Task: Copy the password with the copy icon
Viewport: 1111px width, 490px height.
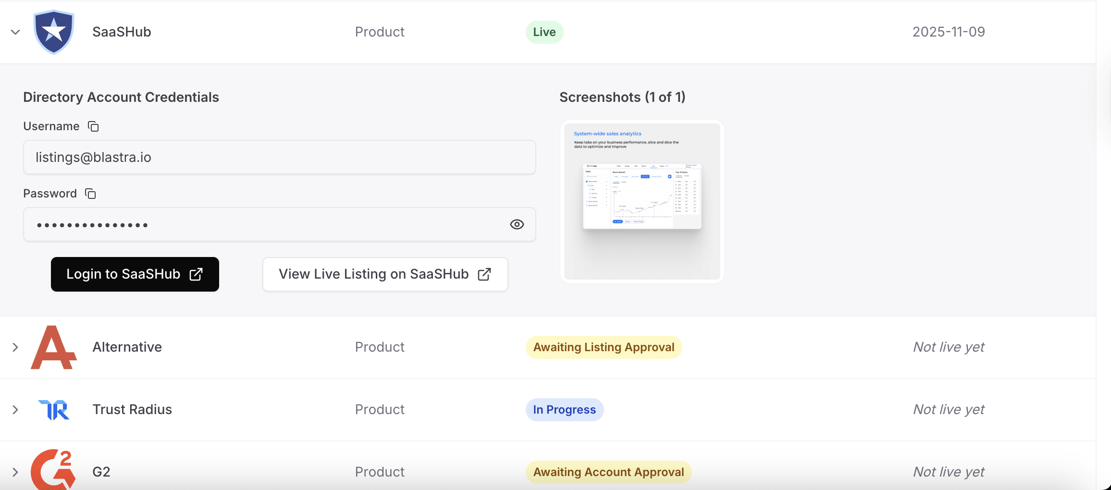Action: point(90,194)
